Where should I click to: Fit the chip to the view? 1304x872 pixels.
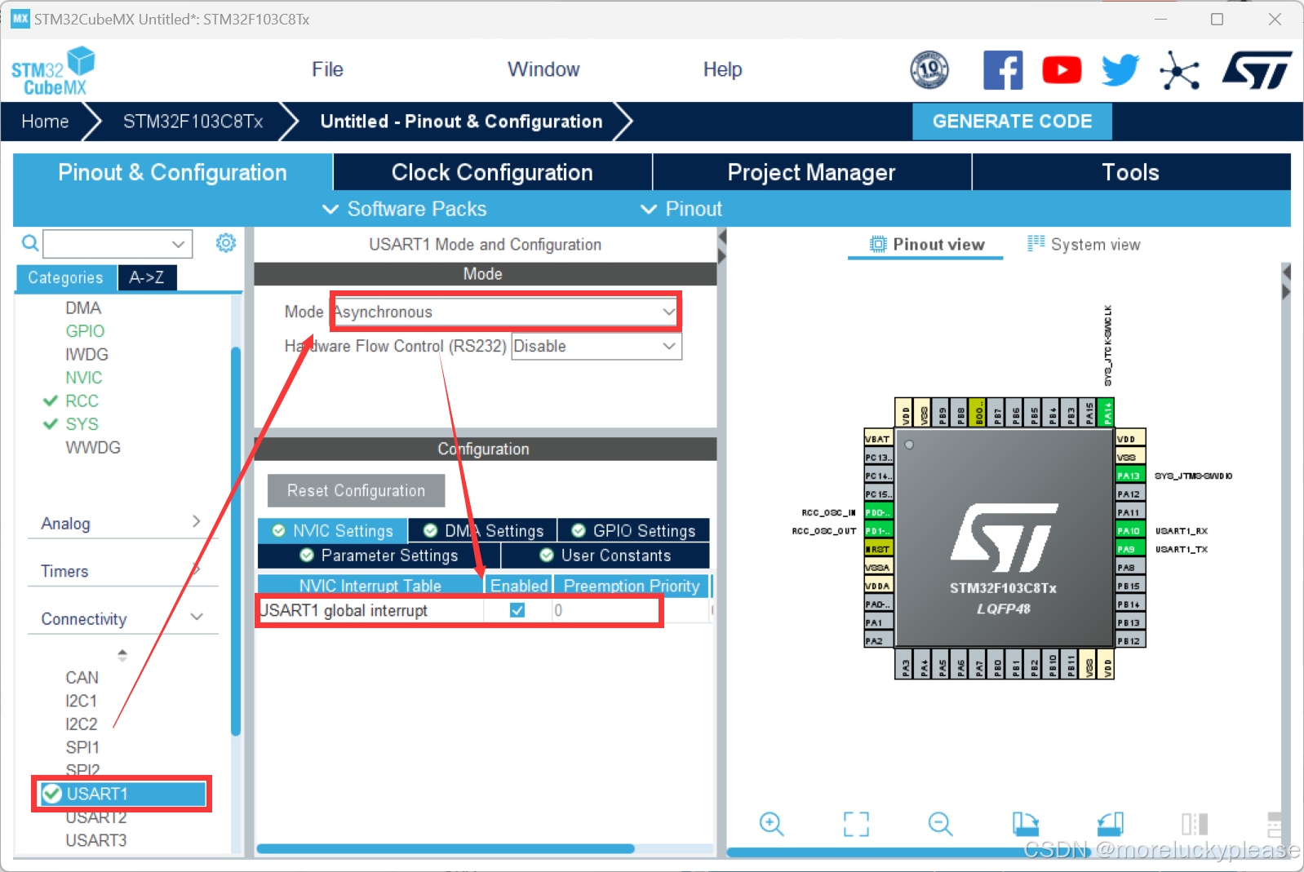(856, 824)
